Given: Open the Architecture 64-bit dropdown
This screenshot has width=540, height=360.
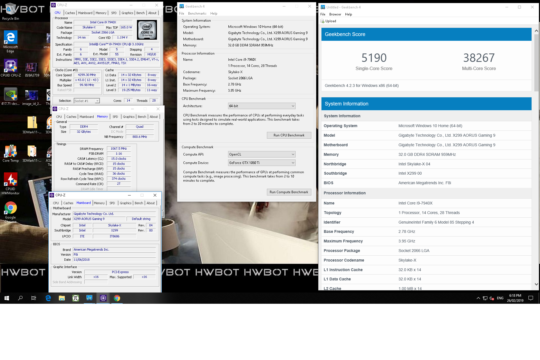Looking at the screenshot, I should (x=262, y=106).
